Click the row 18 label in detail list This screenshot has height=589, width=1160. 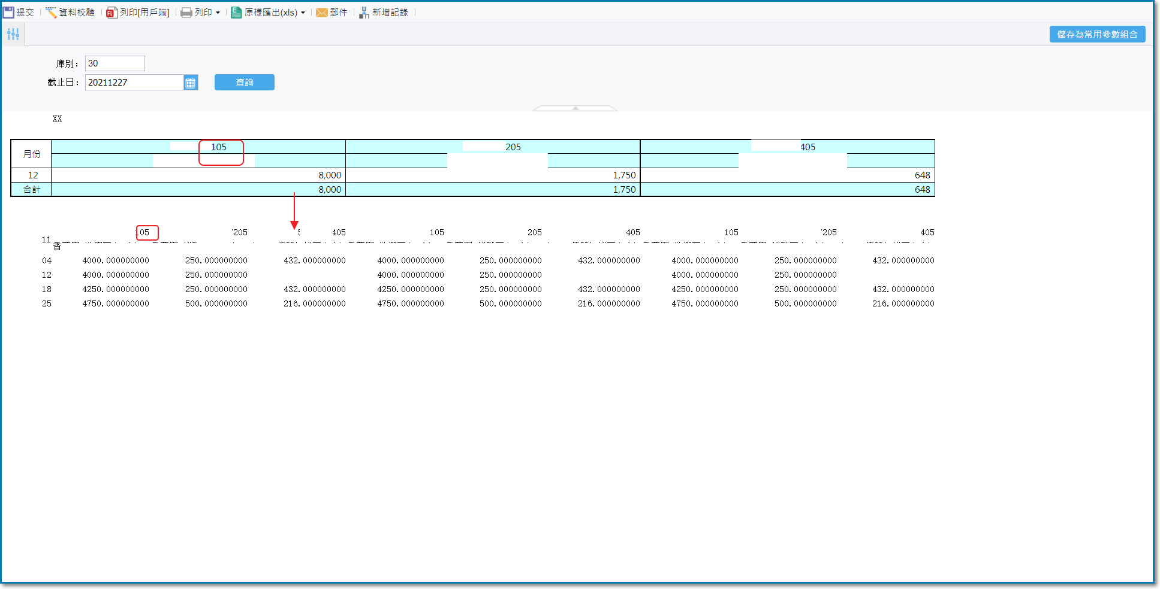(x=47, y=290)
